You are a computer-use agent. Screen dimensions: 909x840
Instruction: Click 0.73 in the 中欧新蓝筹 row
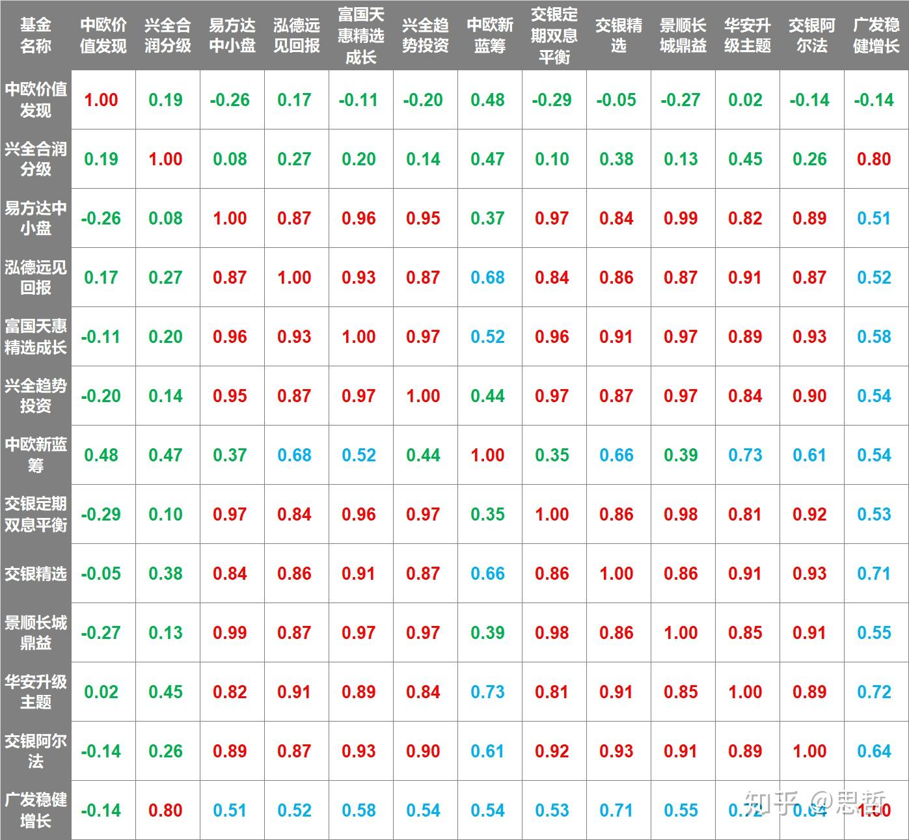coord(745,455)
